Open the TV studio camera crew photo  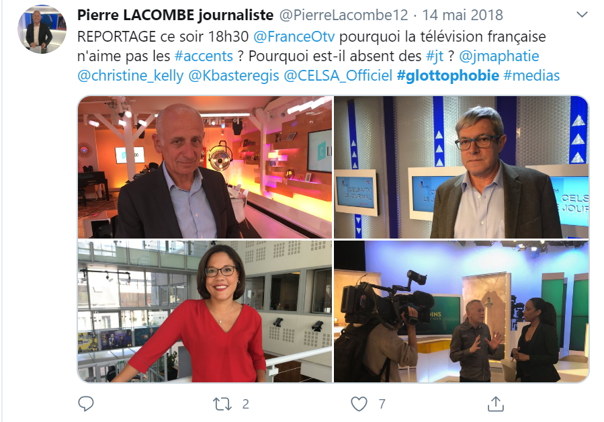(x=461, y=311)
